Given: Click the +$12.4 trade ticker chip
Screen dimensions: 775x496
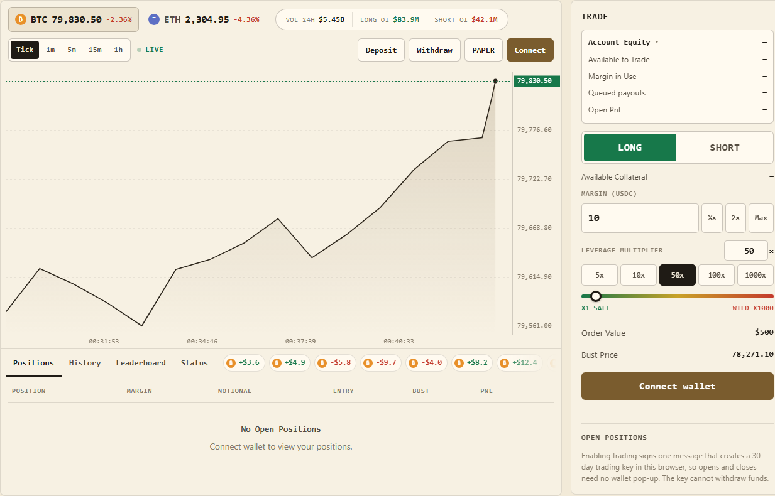Looking at the screenshot, I should 520,363.
